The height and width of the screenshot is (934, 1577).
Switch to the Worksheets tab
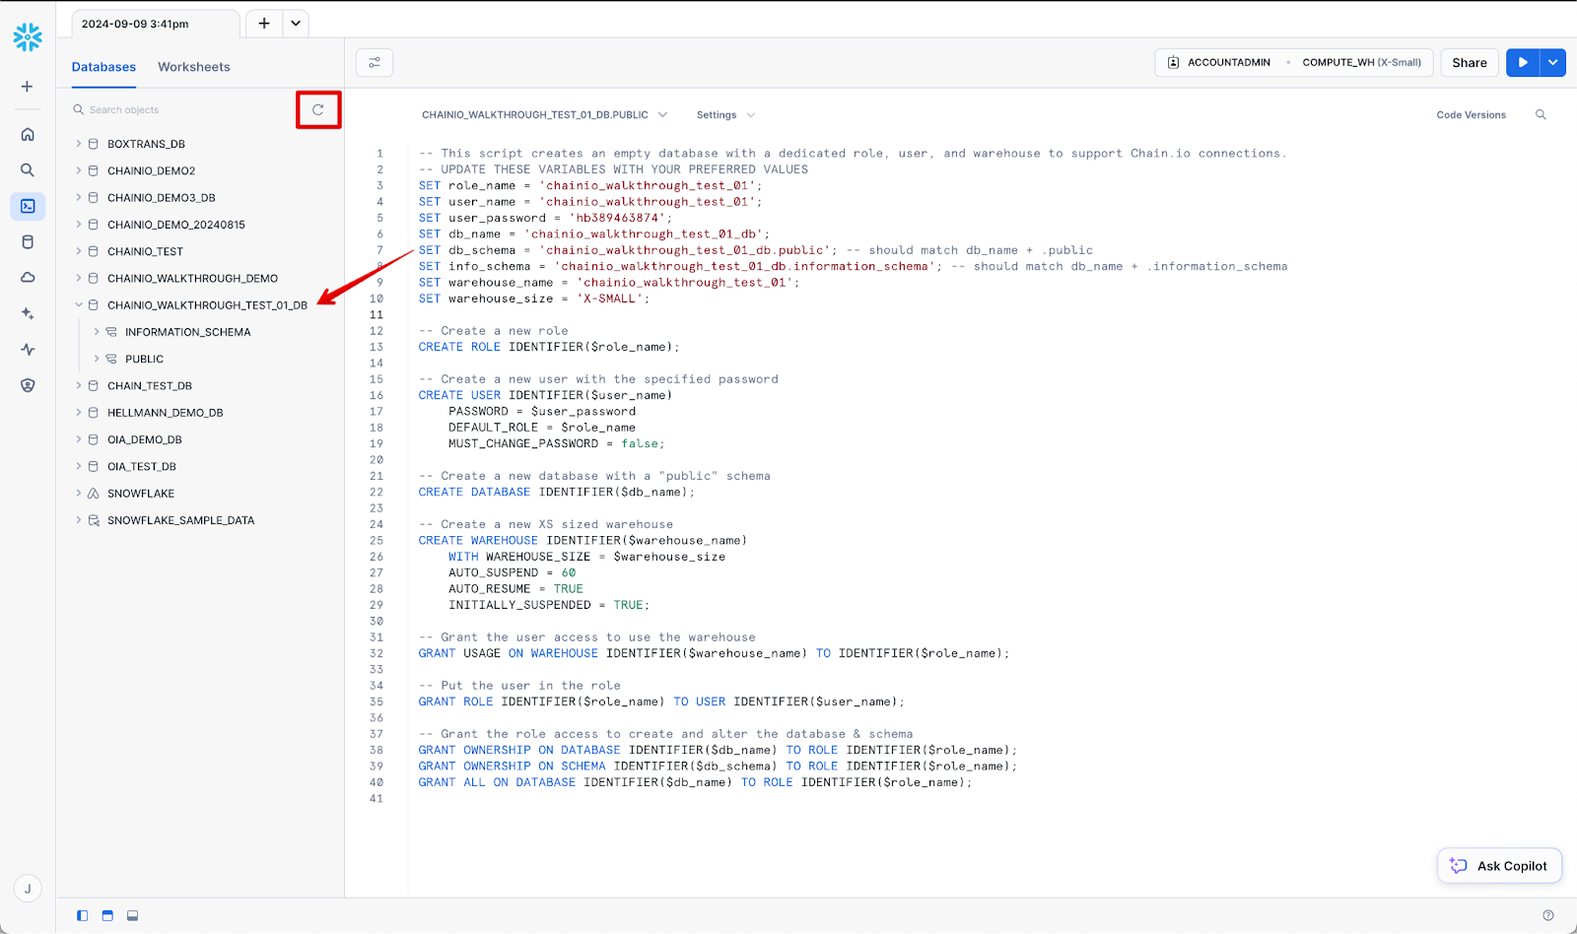pyautogui.click(x=194, y=67)
